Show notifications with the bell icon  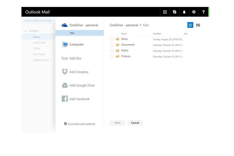point(184,12)
